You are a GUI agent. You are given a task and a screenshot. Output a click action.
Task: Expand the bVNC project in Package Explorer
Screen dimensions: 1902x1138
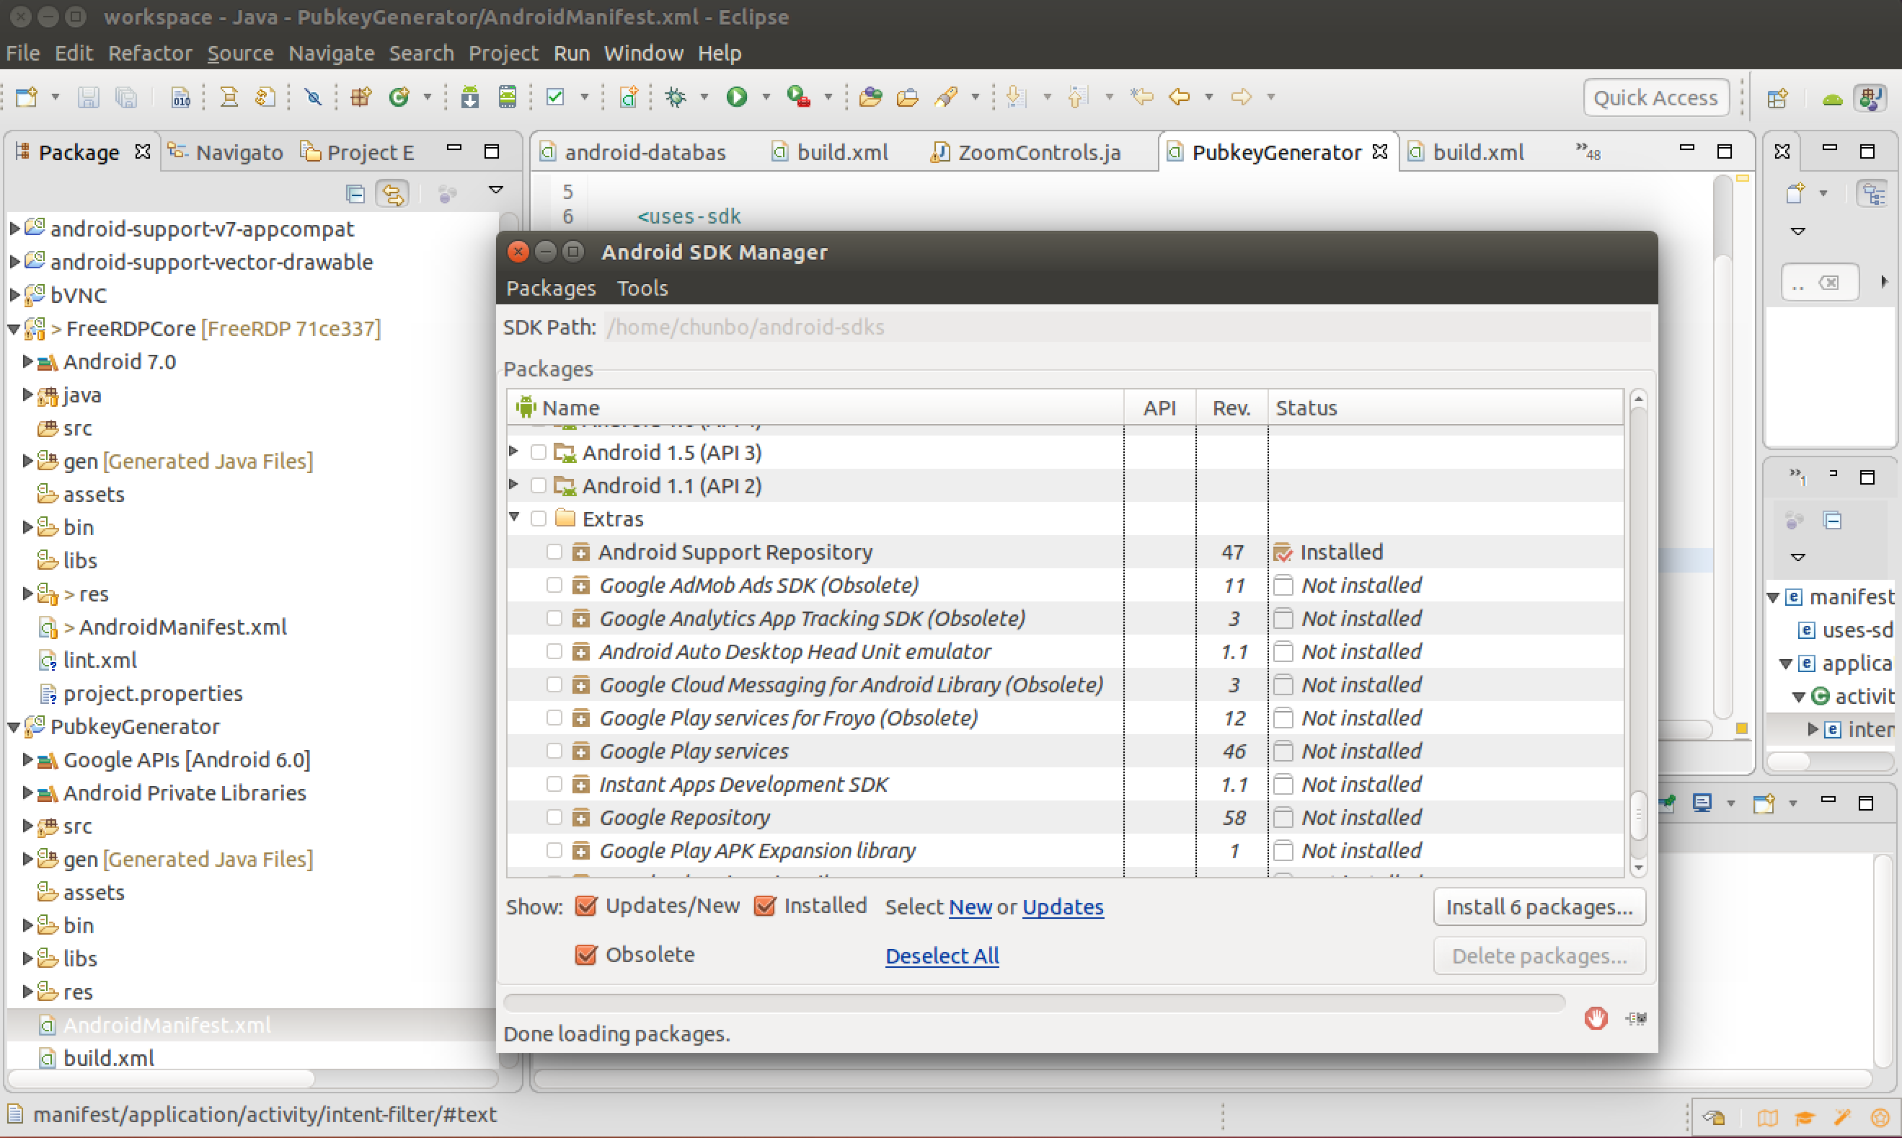pos(12,294)
